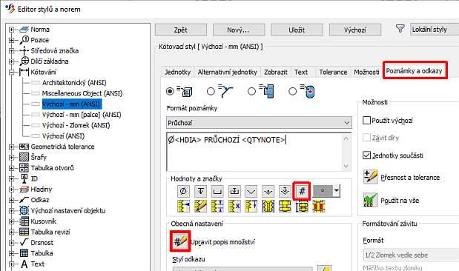Select the punch note type radio button
The image size is (459, 271).
[x=292, y=92]
